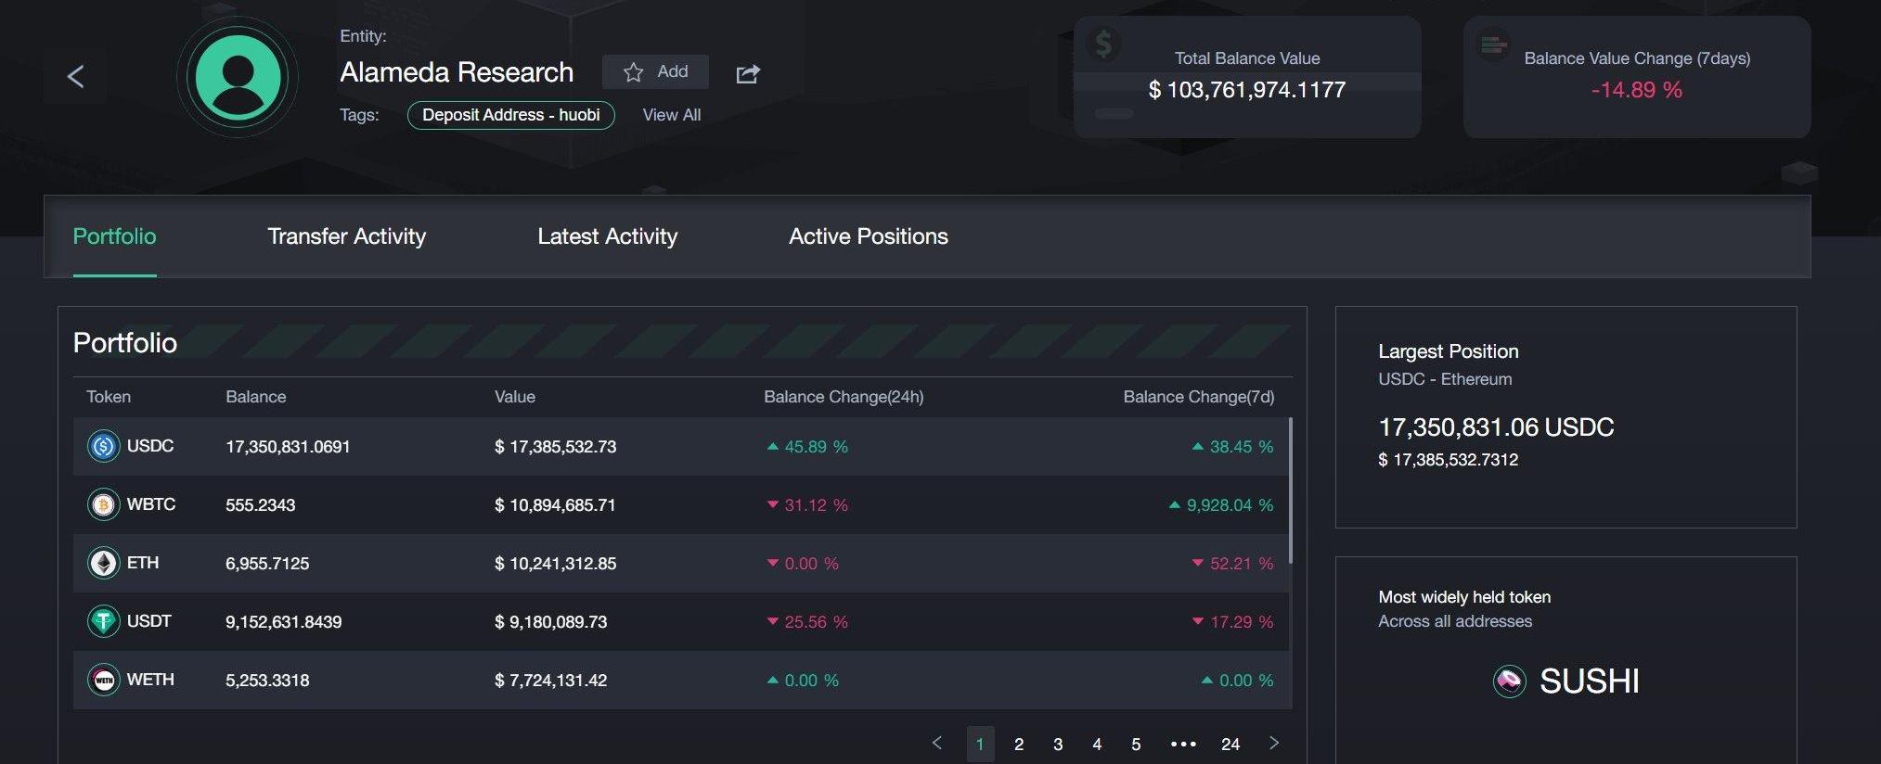Click the Balance Change(7d) column header
Viewport: 1881px width, 764px height.
coord(1199,397)
